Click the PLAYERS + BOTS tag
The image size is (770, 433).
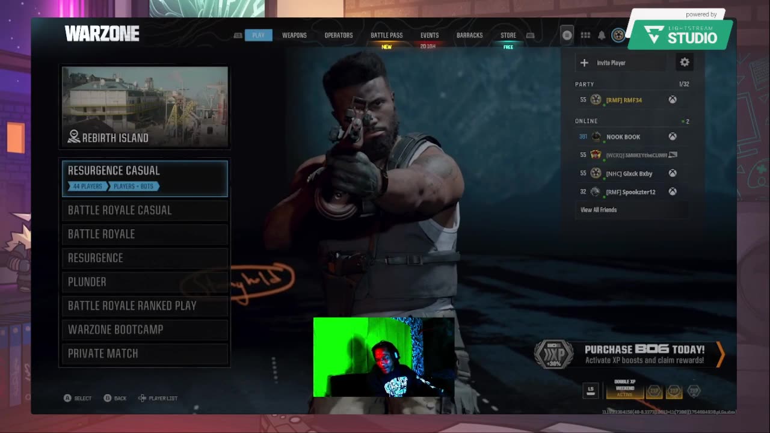click(x=134, y=186)
